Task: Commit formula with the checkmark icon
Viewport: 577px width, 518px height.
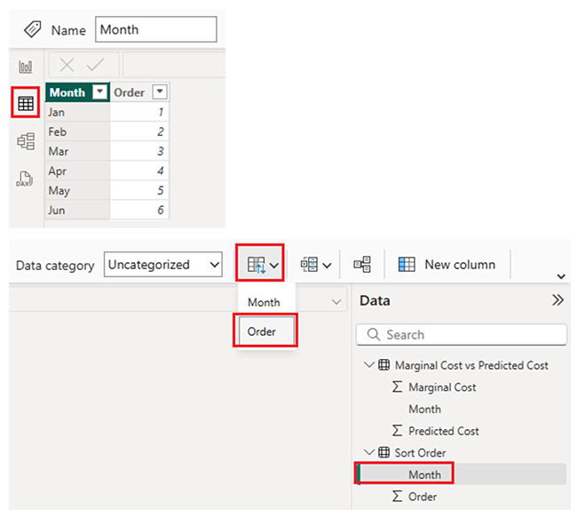Action: click(95, 65)
